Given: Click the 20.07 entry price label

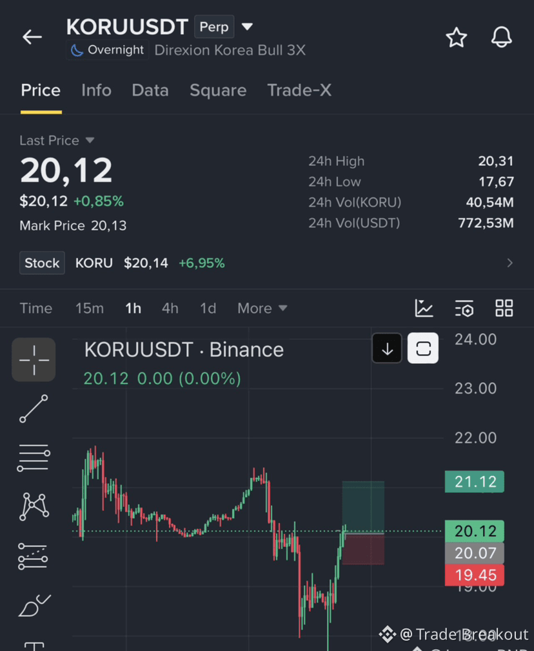Looking at the screenshot, I should pos(475,553).
